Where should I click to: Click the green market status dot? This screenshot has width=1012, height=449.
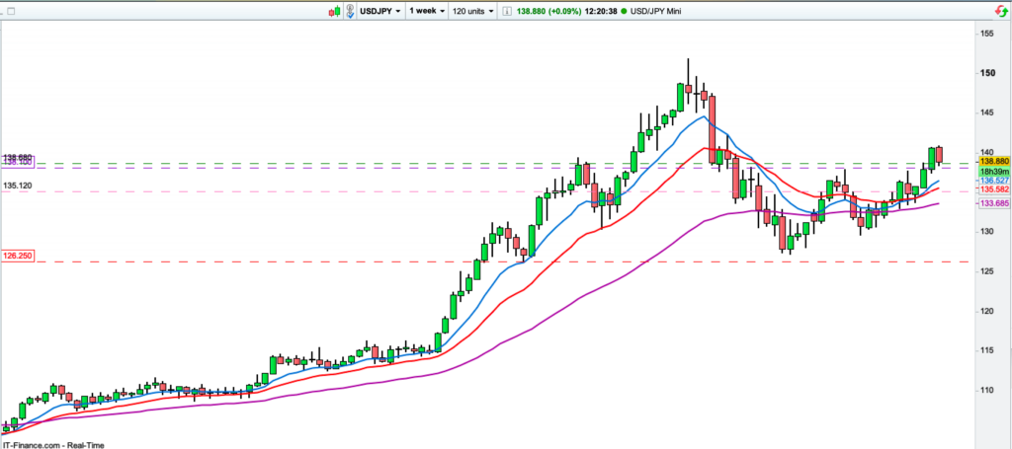tap(624, 10)
